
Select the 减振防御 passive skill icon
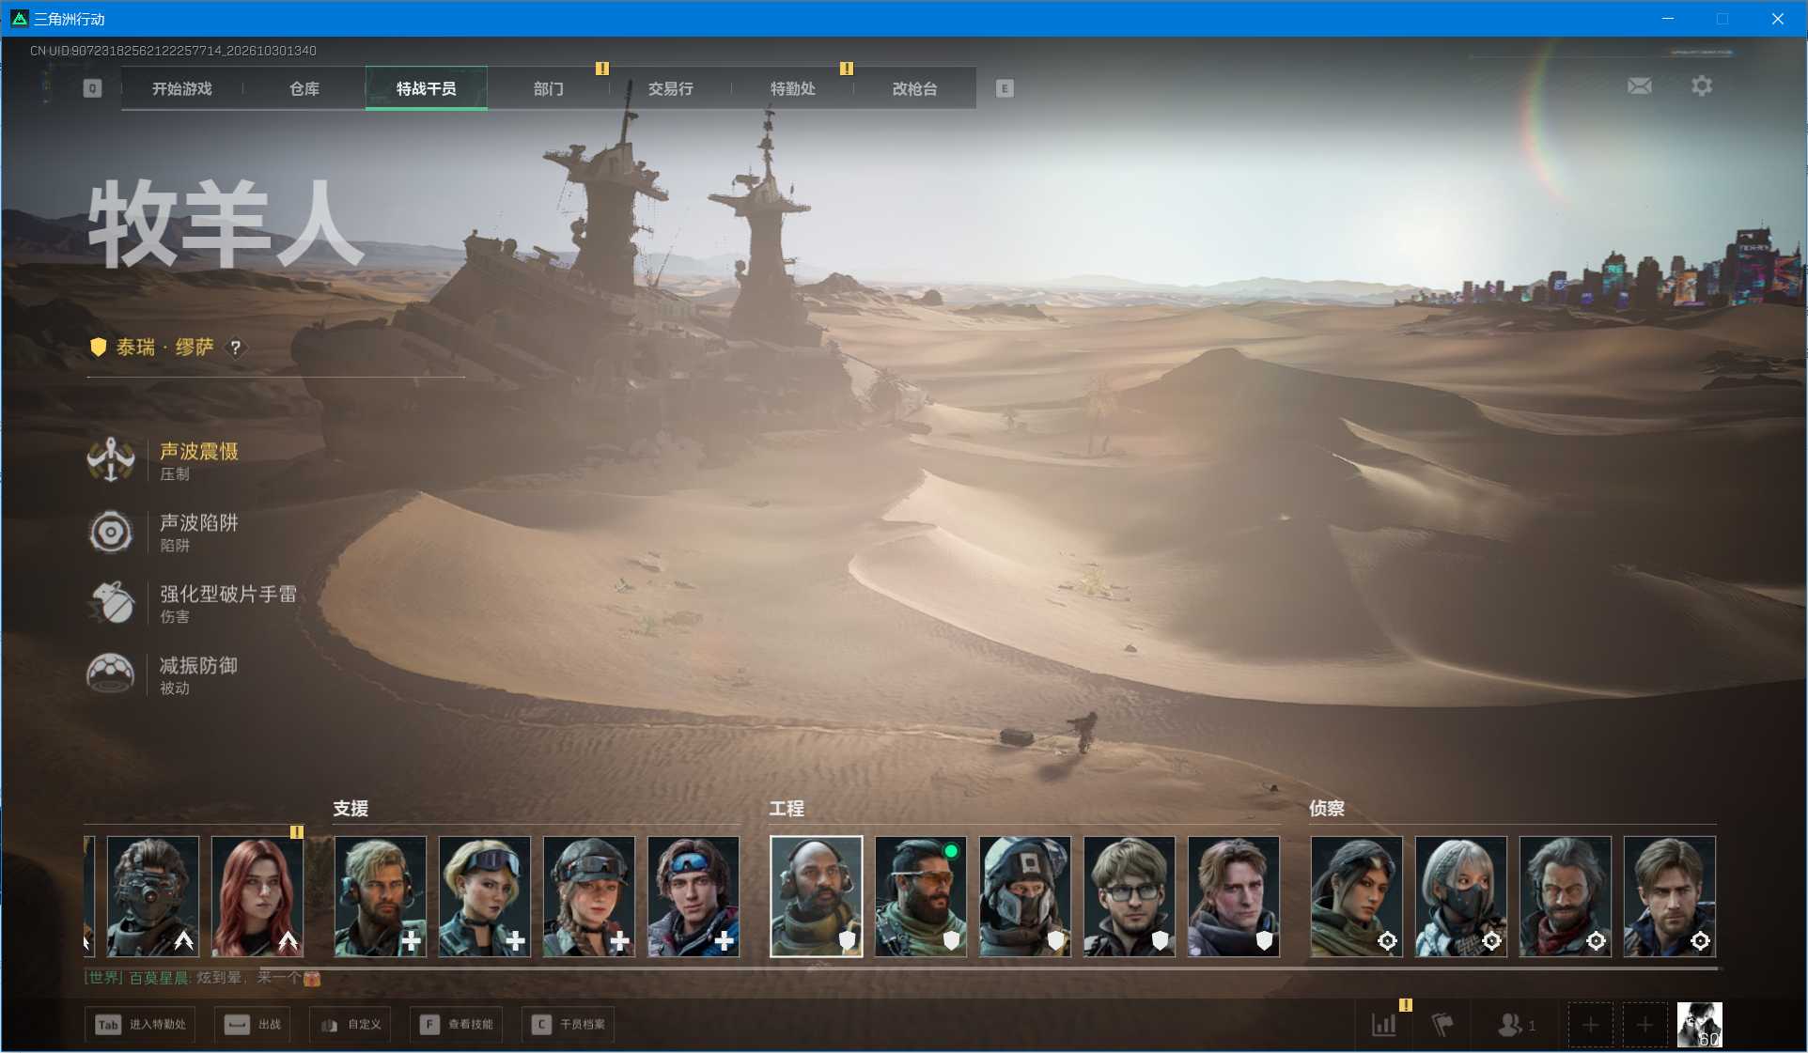point(111,674)
